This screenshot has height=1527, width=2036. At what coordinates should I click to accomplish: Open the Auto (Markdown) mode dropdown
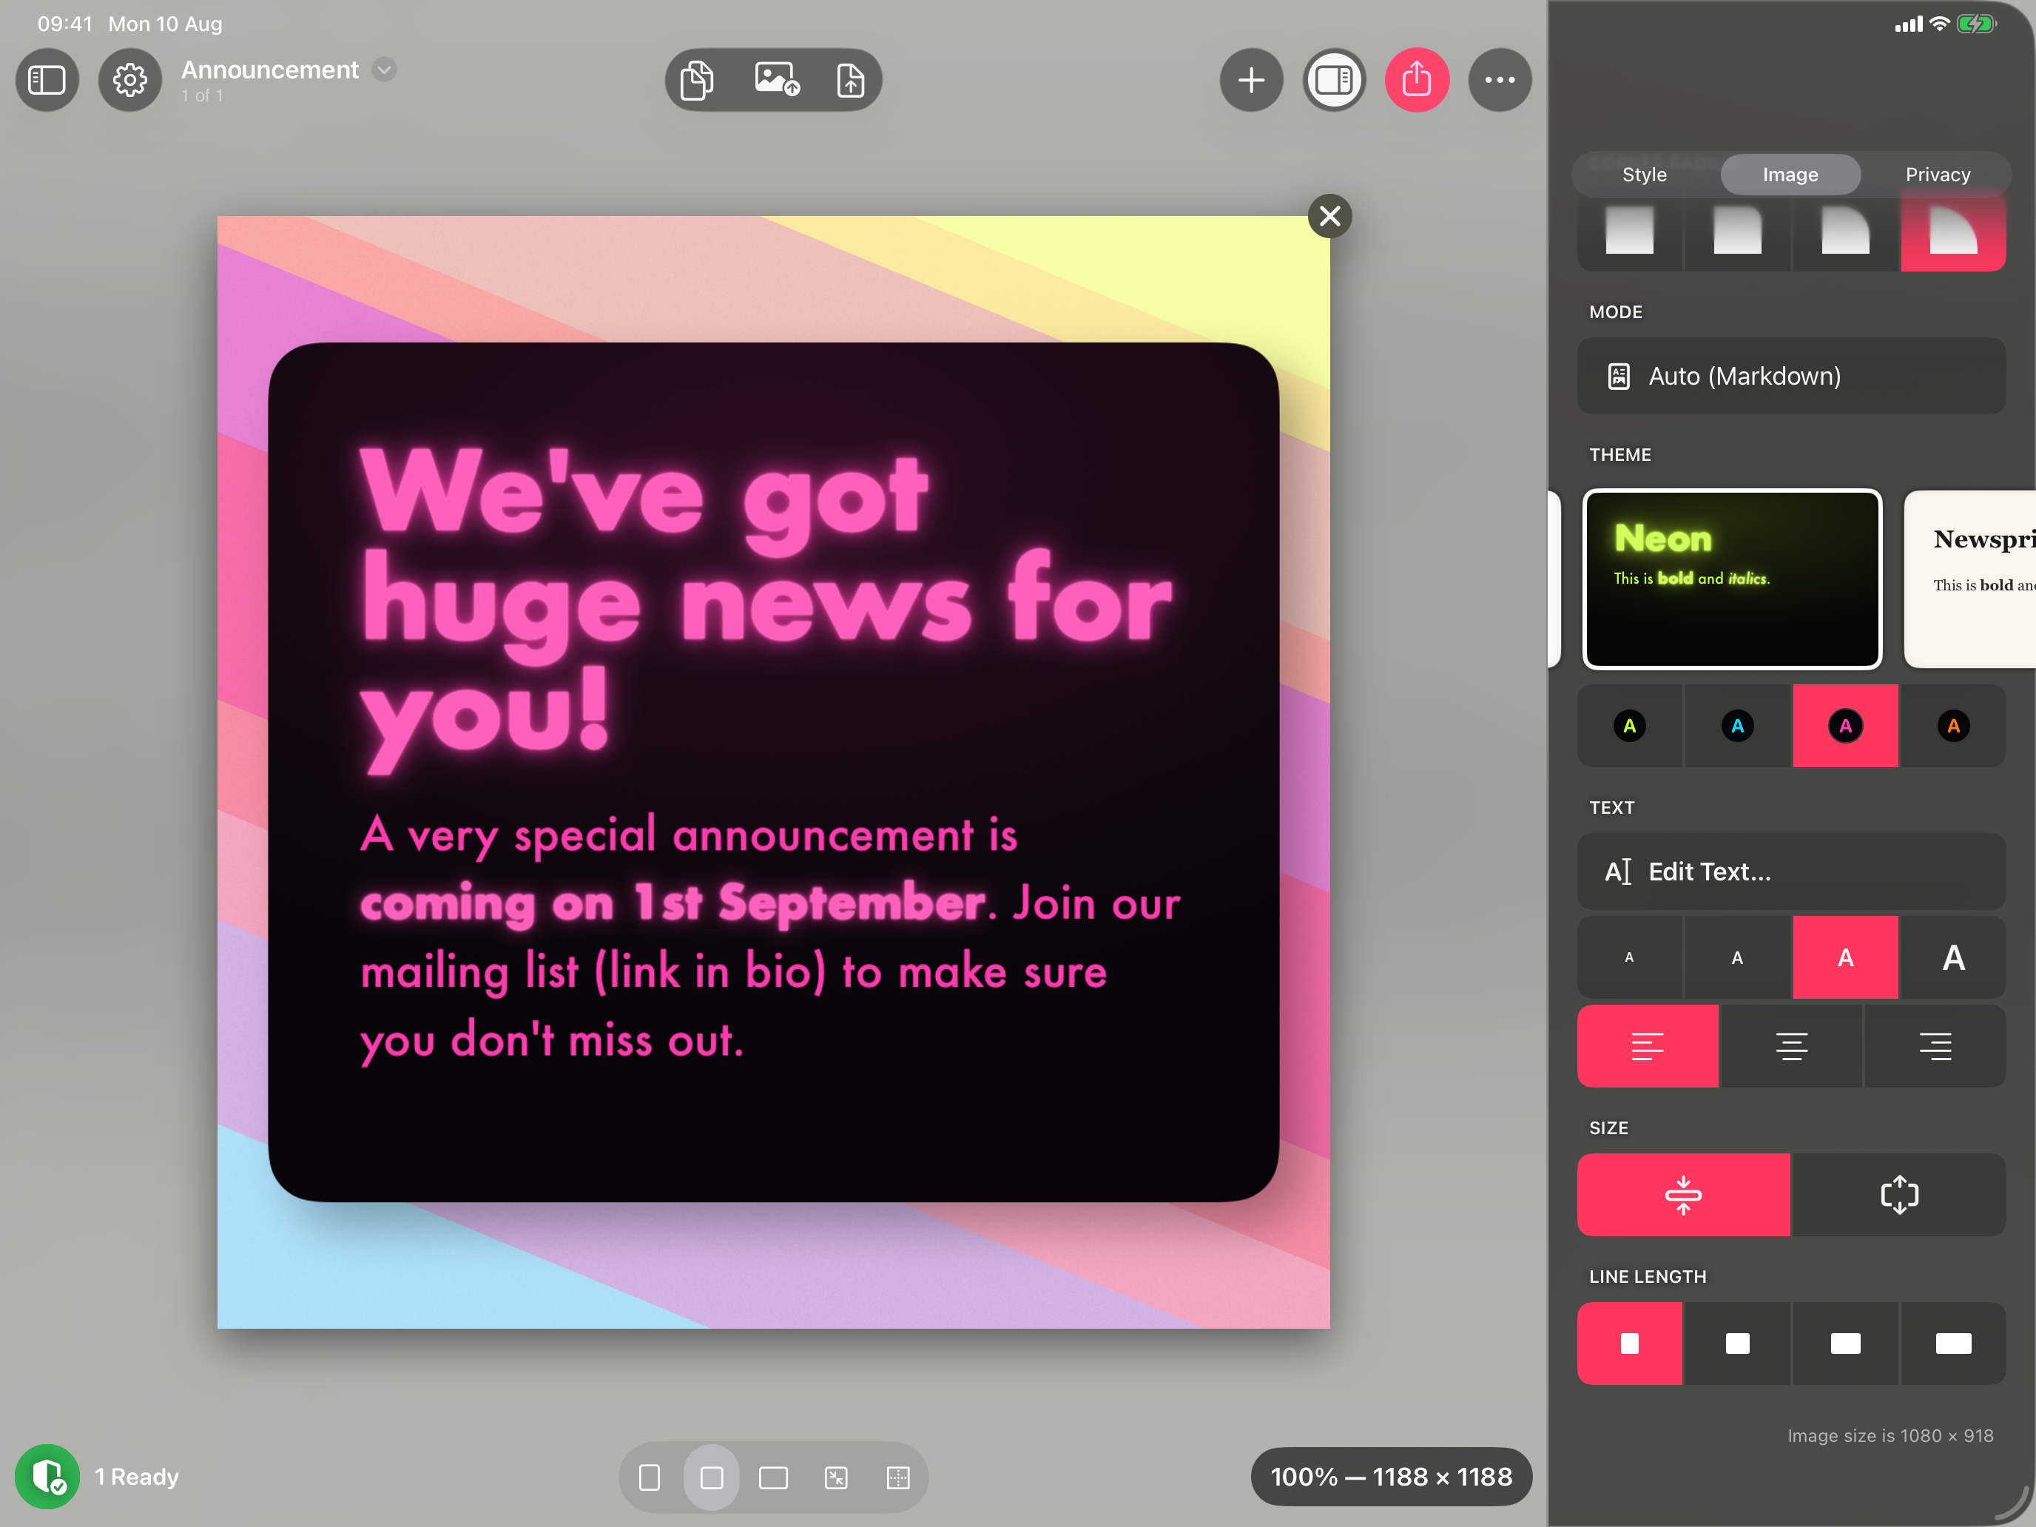click(x=1791, y=377)
